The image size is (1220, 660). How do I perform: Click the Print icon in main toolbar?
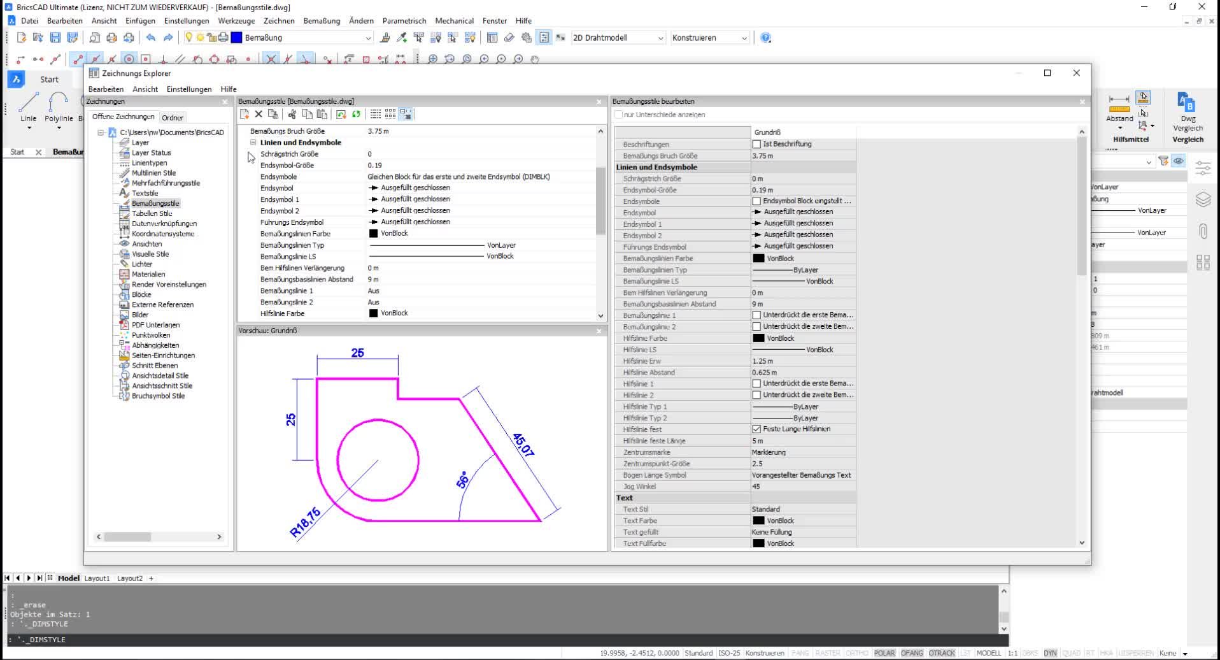click(x=112, y=38)
